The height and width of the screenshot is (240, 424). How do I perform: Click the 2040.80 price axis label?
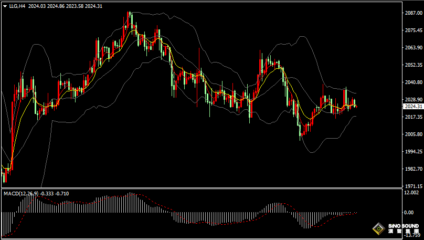[412, 82]
